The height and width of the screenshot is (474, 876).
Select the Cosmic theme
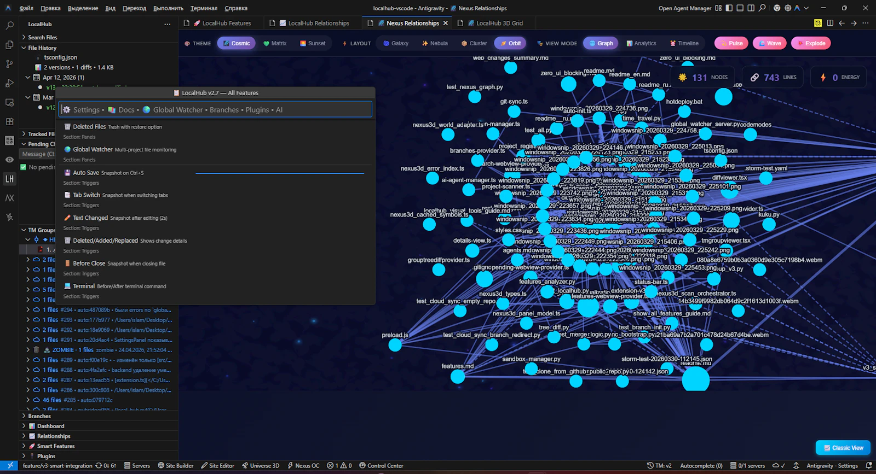[237, 43]
